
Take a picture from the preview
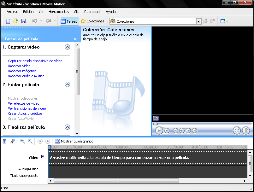tap(246, 130)
